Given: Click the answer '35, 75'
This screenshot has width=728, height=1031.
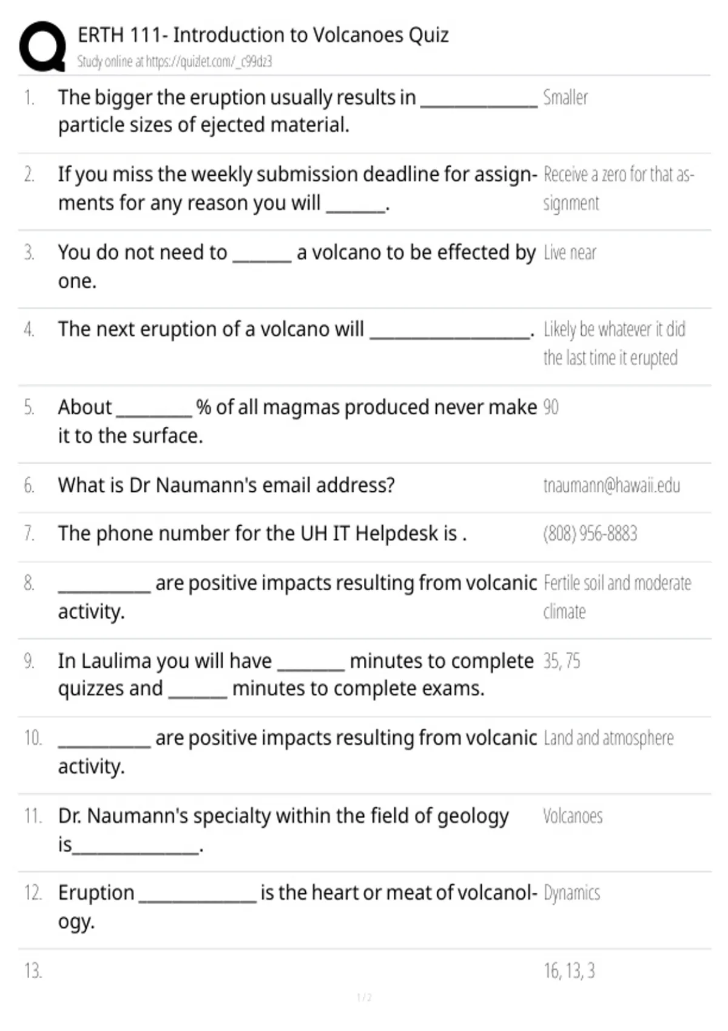Looking at the screenshot, I should (x=562, y=660).
